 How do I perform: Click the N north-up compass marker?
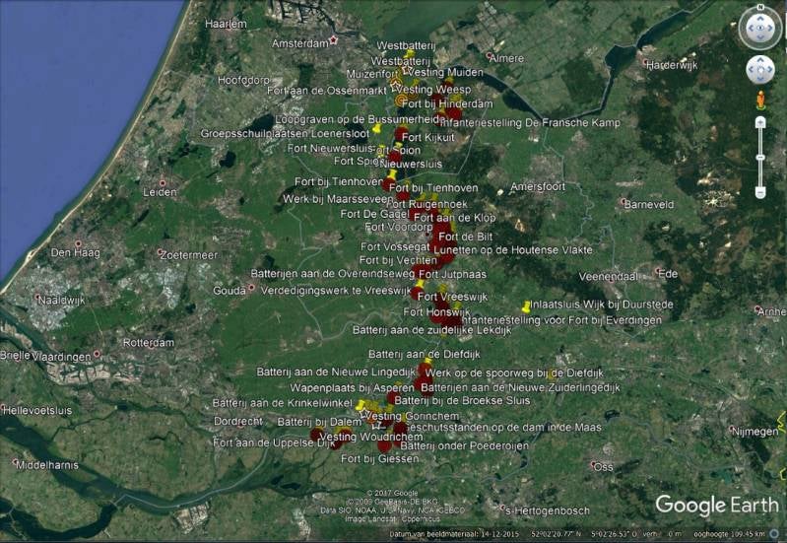coord(761,7)
